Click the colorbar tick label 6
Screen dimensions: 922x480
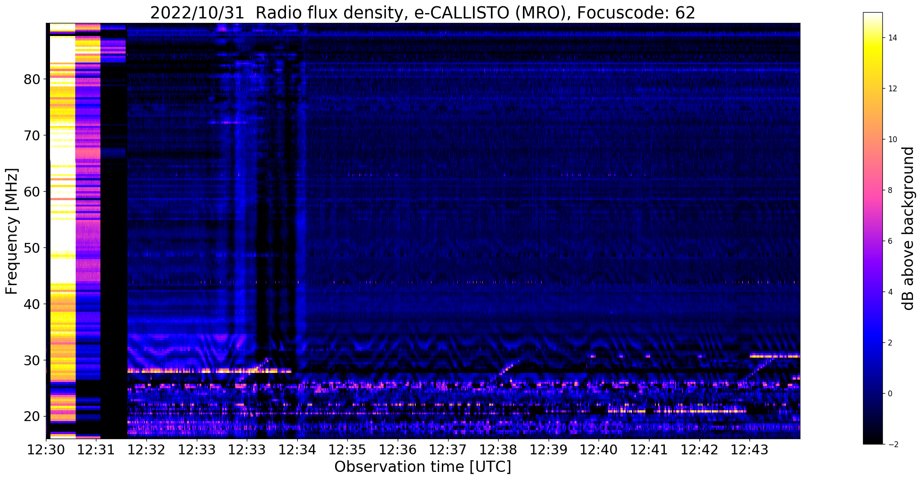(890, 241)
